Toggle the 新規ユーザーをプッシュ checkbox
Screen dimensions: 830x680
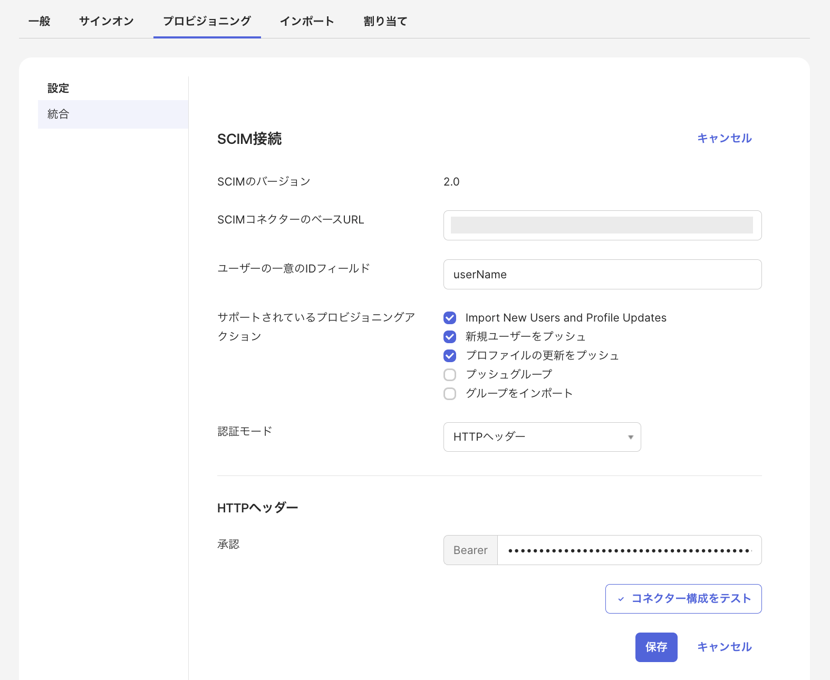450,337
